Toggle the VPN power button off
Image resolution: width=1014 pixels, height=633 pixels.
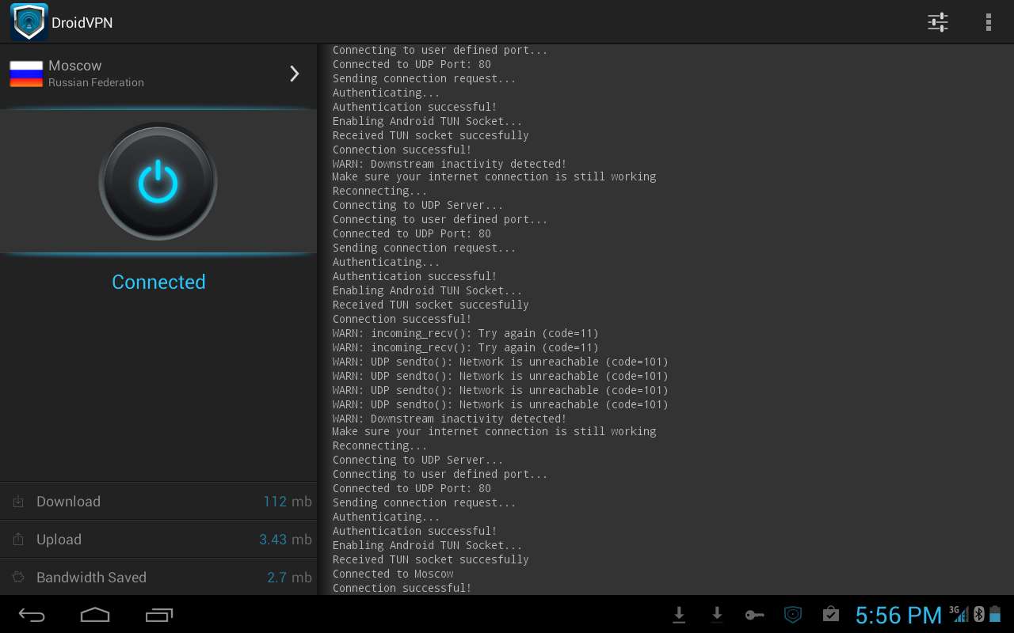(158, 182)
